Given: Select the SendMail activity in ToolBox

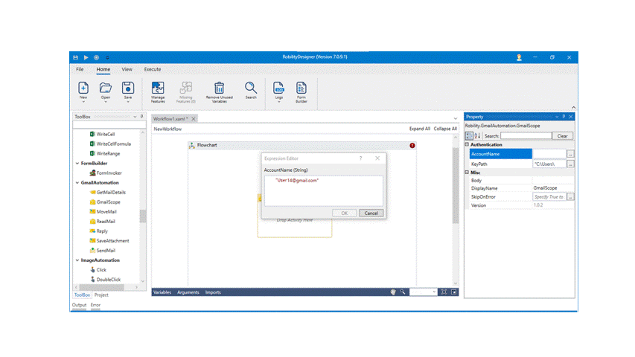Looking at the screenshot, I should click(105, 251).
